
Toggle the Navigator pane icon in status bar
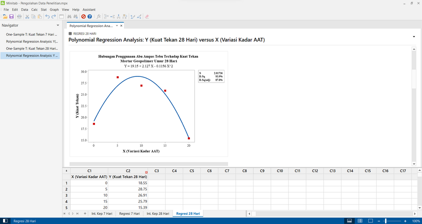[x=5, y=221]
